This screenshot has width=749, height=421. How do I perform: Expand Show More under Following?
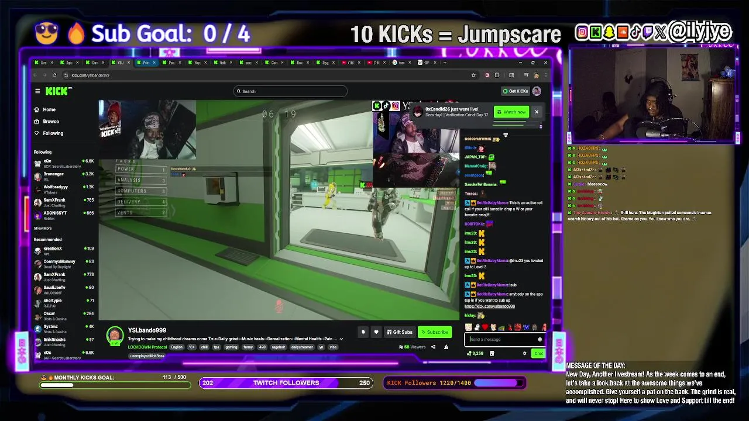tap(43, 228)
